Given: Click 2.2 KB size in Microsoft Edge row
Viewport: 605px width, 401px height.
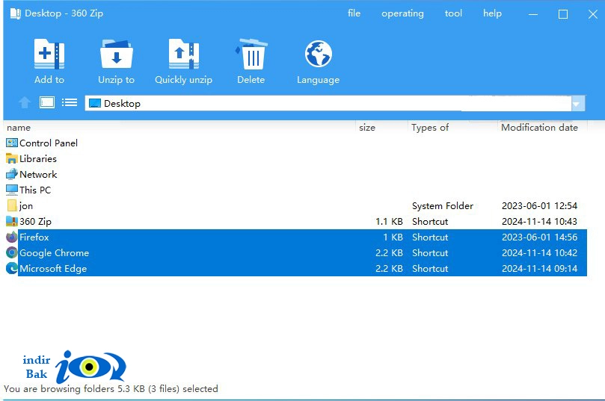Looking at the screenshot, I should click(390, 269).
